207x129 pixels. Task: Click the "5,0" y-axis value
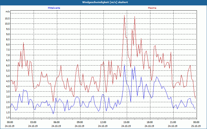pos(8,76)
